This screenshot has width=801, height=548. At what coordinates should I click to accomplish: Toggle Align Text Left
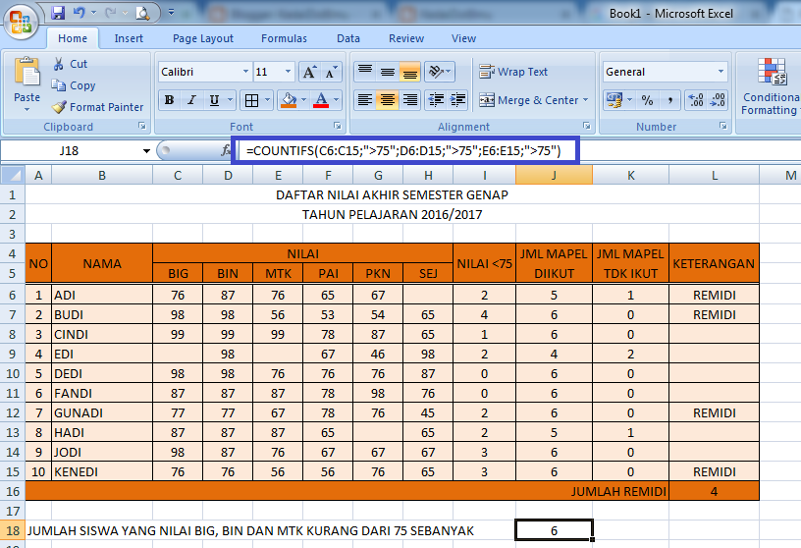pyautogui.click(x=365, y=100)
